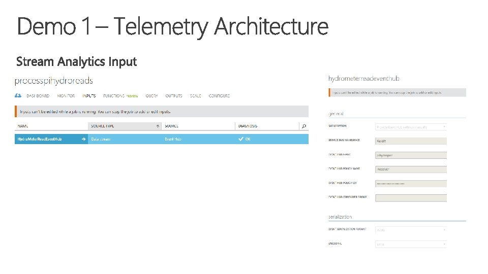Open the Encoding dropdown
Image resolution: width=488 pixels, height=274 pixels.
[411, 244]
